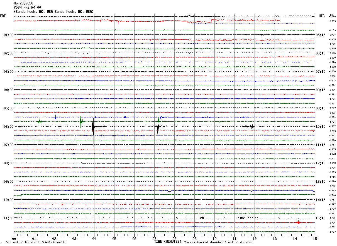Select the DC offset value "-1774"
The image size is (337, 246).
332,122
